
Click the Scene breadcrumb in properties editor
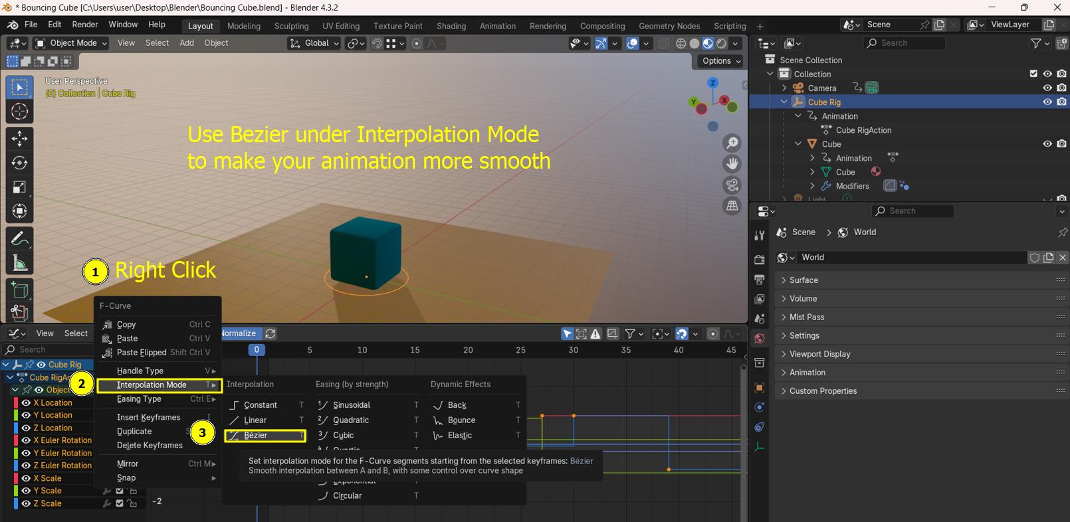coord(796,232)
